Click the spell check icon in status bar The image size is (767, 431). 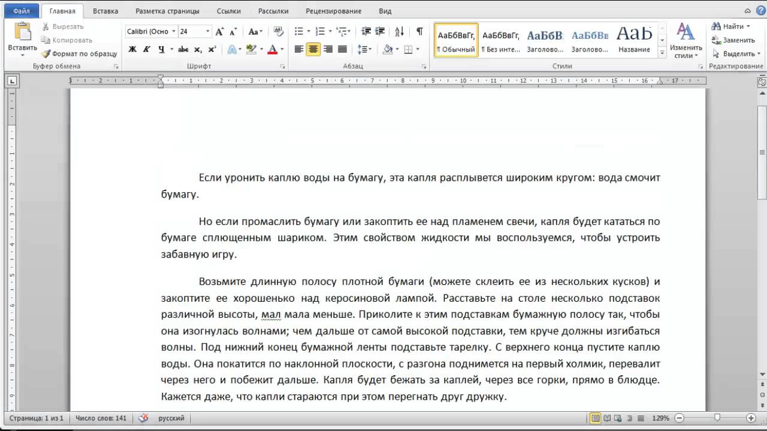pos(143,418)
